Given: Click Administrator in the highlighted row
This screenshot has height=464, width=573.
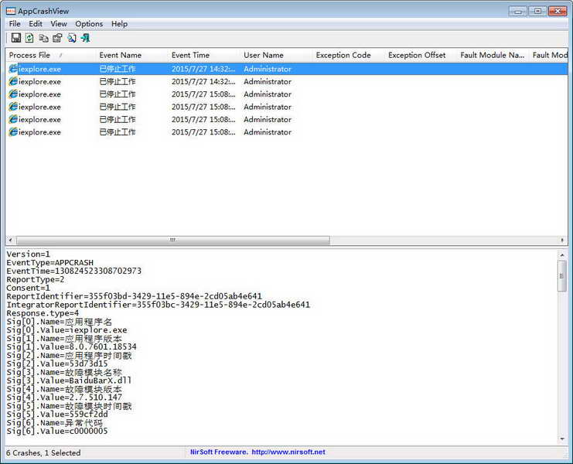Looking at the screenshot, I should [268, 69].
